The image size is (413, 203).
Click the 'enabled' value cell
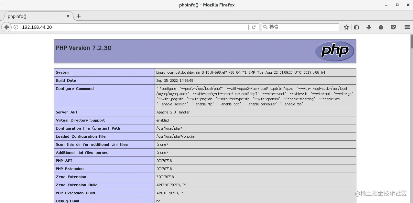point(255,120)
